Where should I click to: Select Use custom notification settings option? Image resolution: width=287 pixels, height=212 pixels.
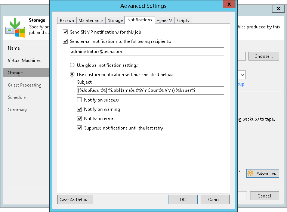point(72,74)
